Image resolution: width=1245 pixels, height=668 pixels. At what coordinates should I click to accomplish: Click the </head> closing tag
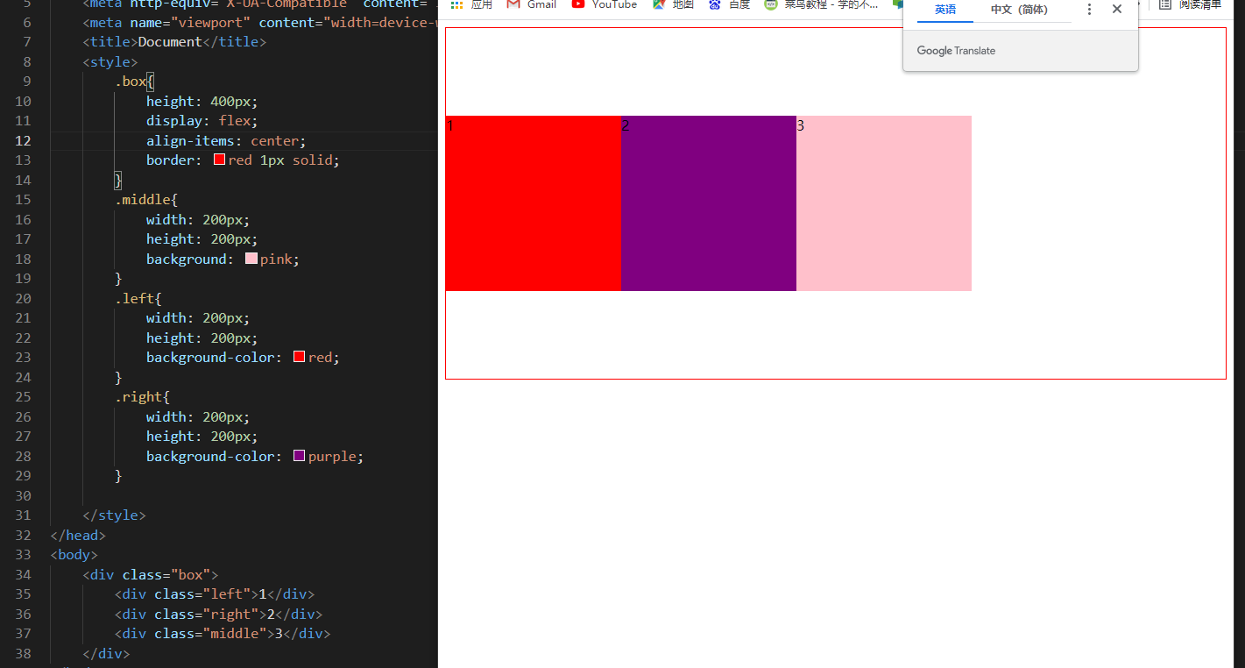pyautogui.click(x=78, y=535)
